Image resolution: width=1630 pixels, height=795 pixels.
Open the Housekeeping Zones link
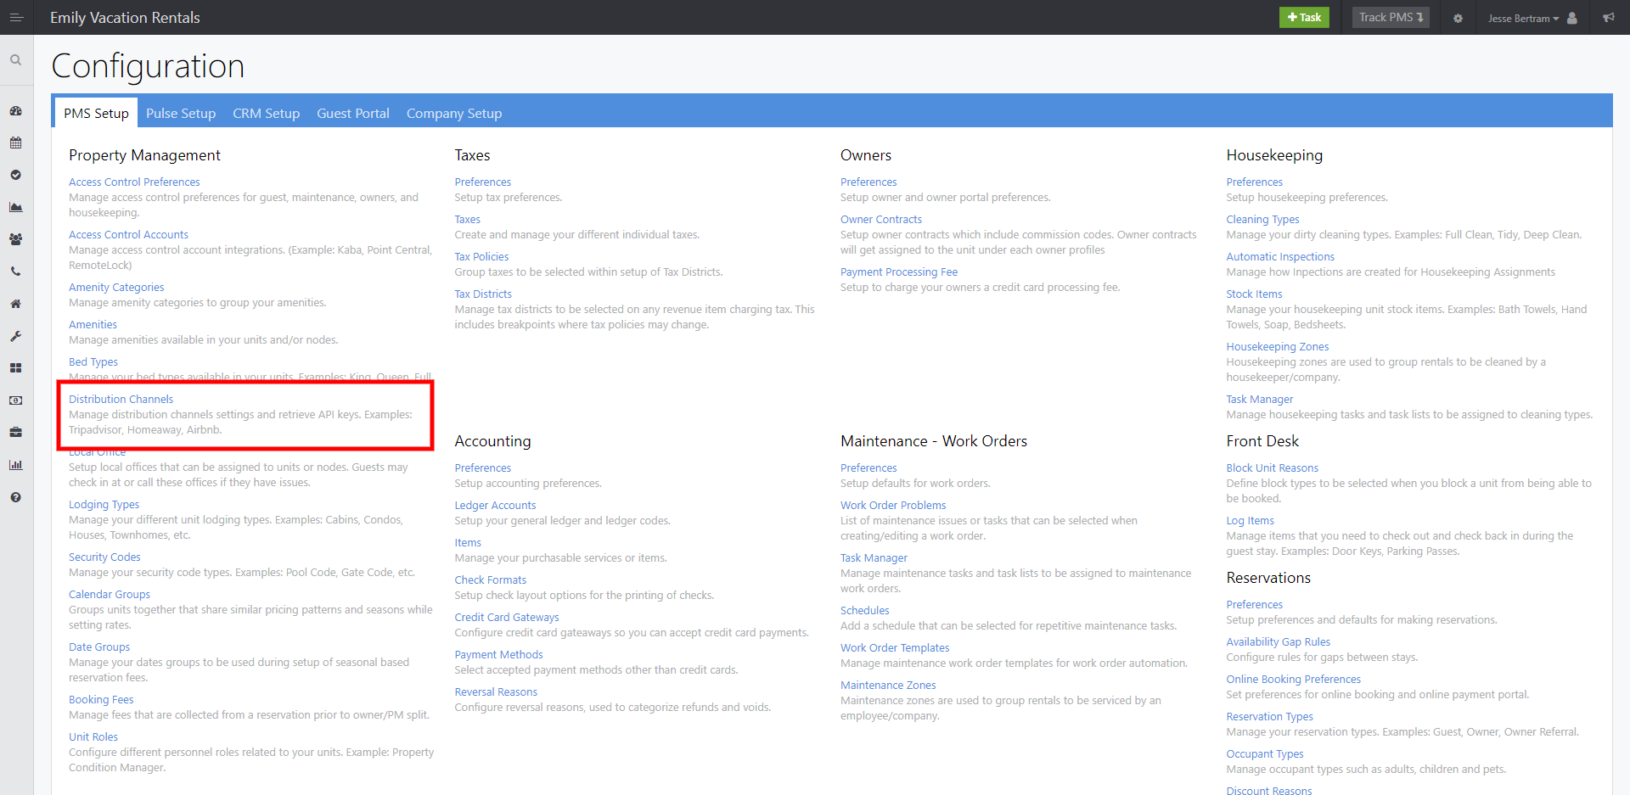(1278, 346)
